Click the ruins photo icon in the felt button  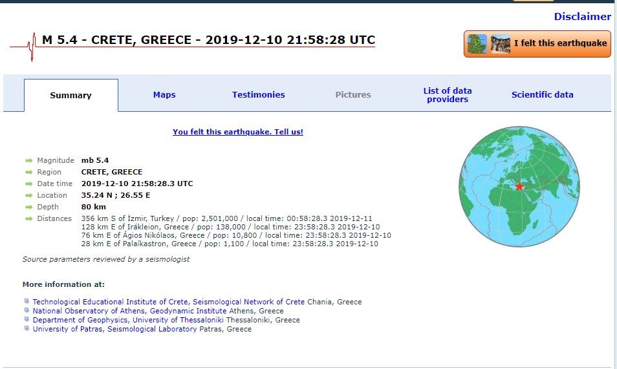click(501, 44)
